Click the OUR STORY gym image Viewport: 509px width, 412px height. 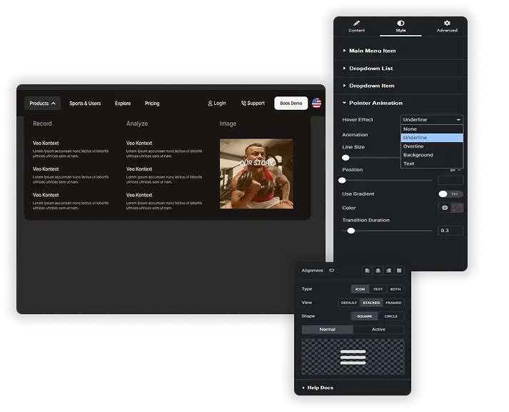click(x=256, y=174)
